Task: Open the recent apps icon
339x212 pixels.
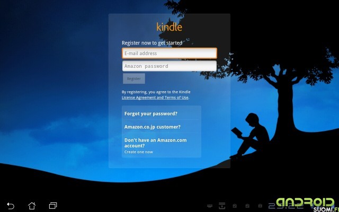Action: (x=53, y=206)
